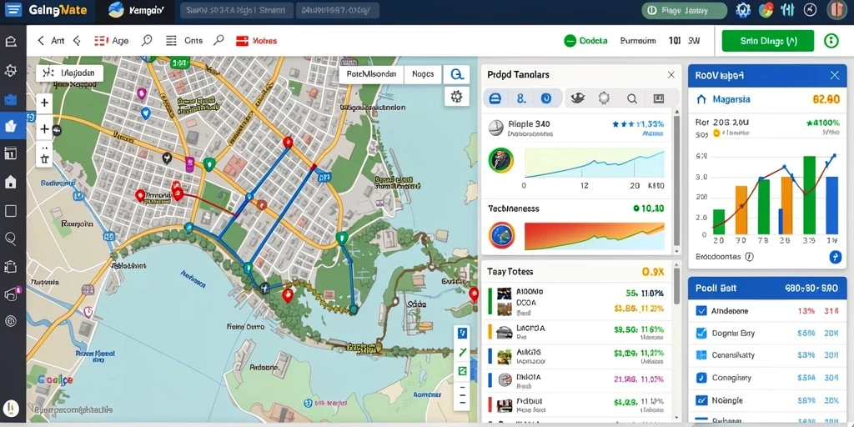Switch to the RotelMisonden tab
This screenshot has width=854, height=427.
371,74
